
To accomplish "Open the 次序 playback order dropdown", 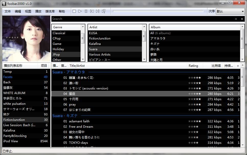I will click(230, 11).
